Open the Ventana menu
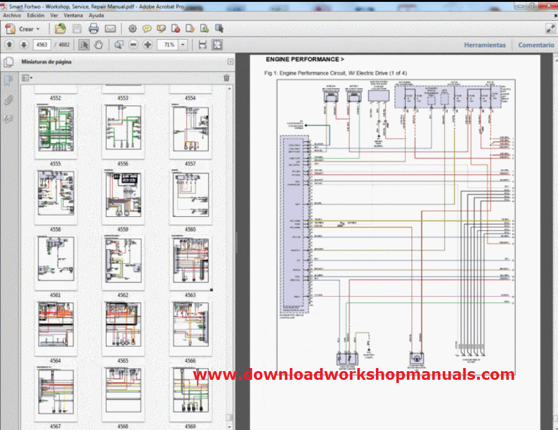 point(73,15)
